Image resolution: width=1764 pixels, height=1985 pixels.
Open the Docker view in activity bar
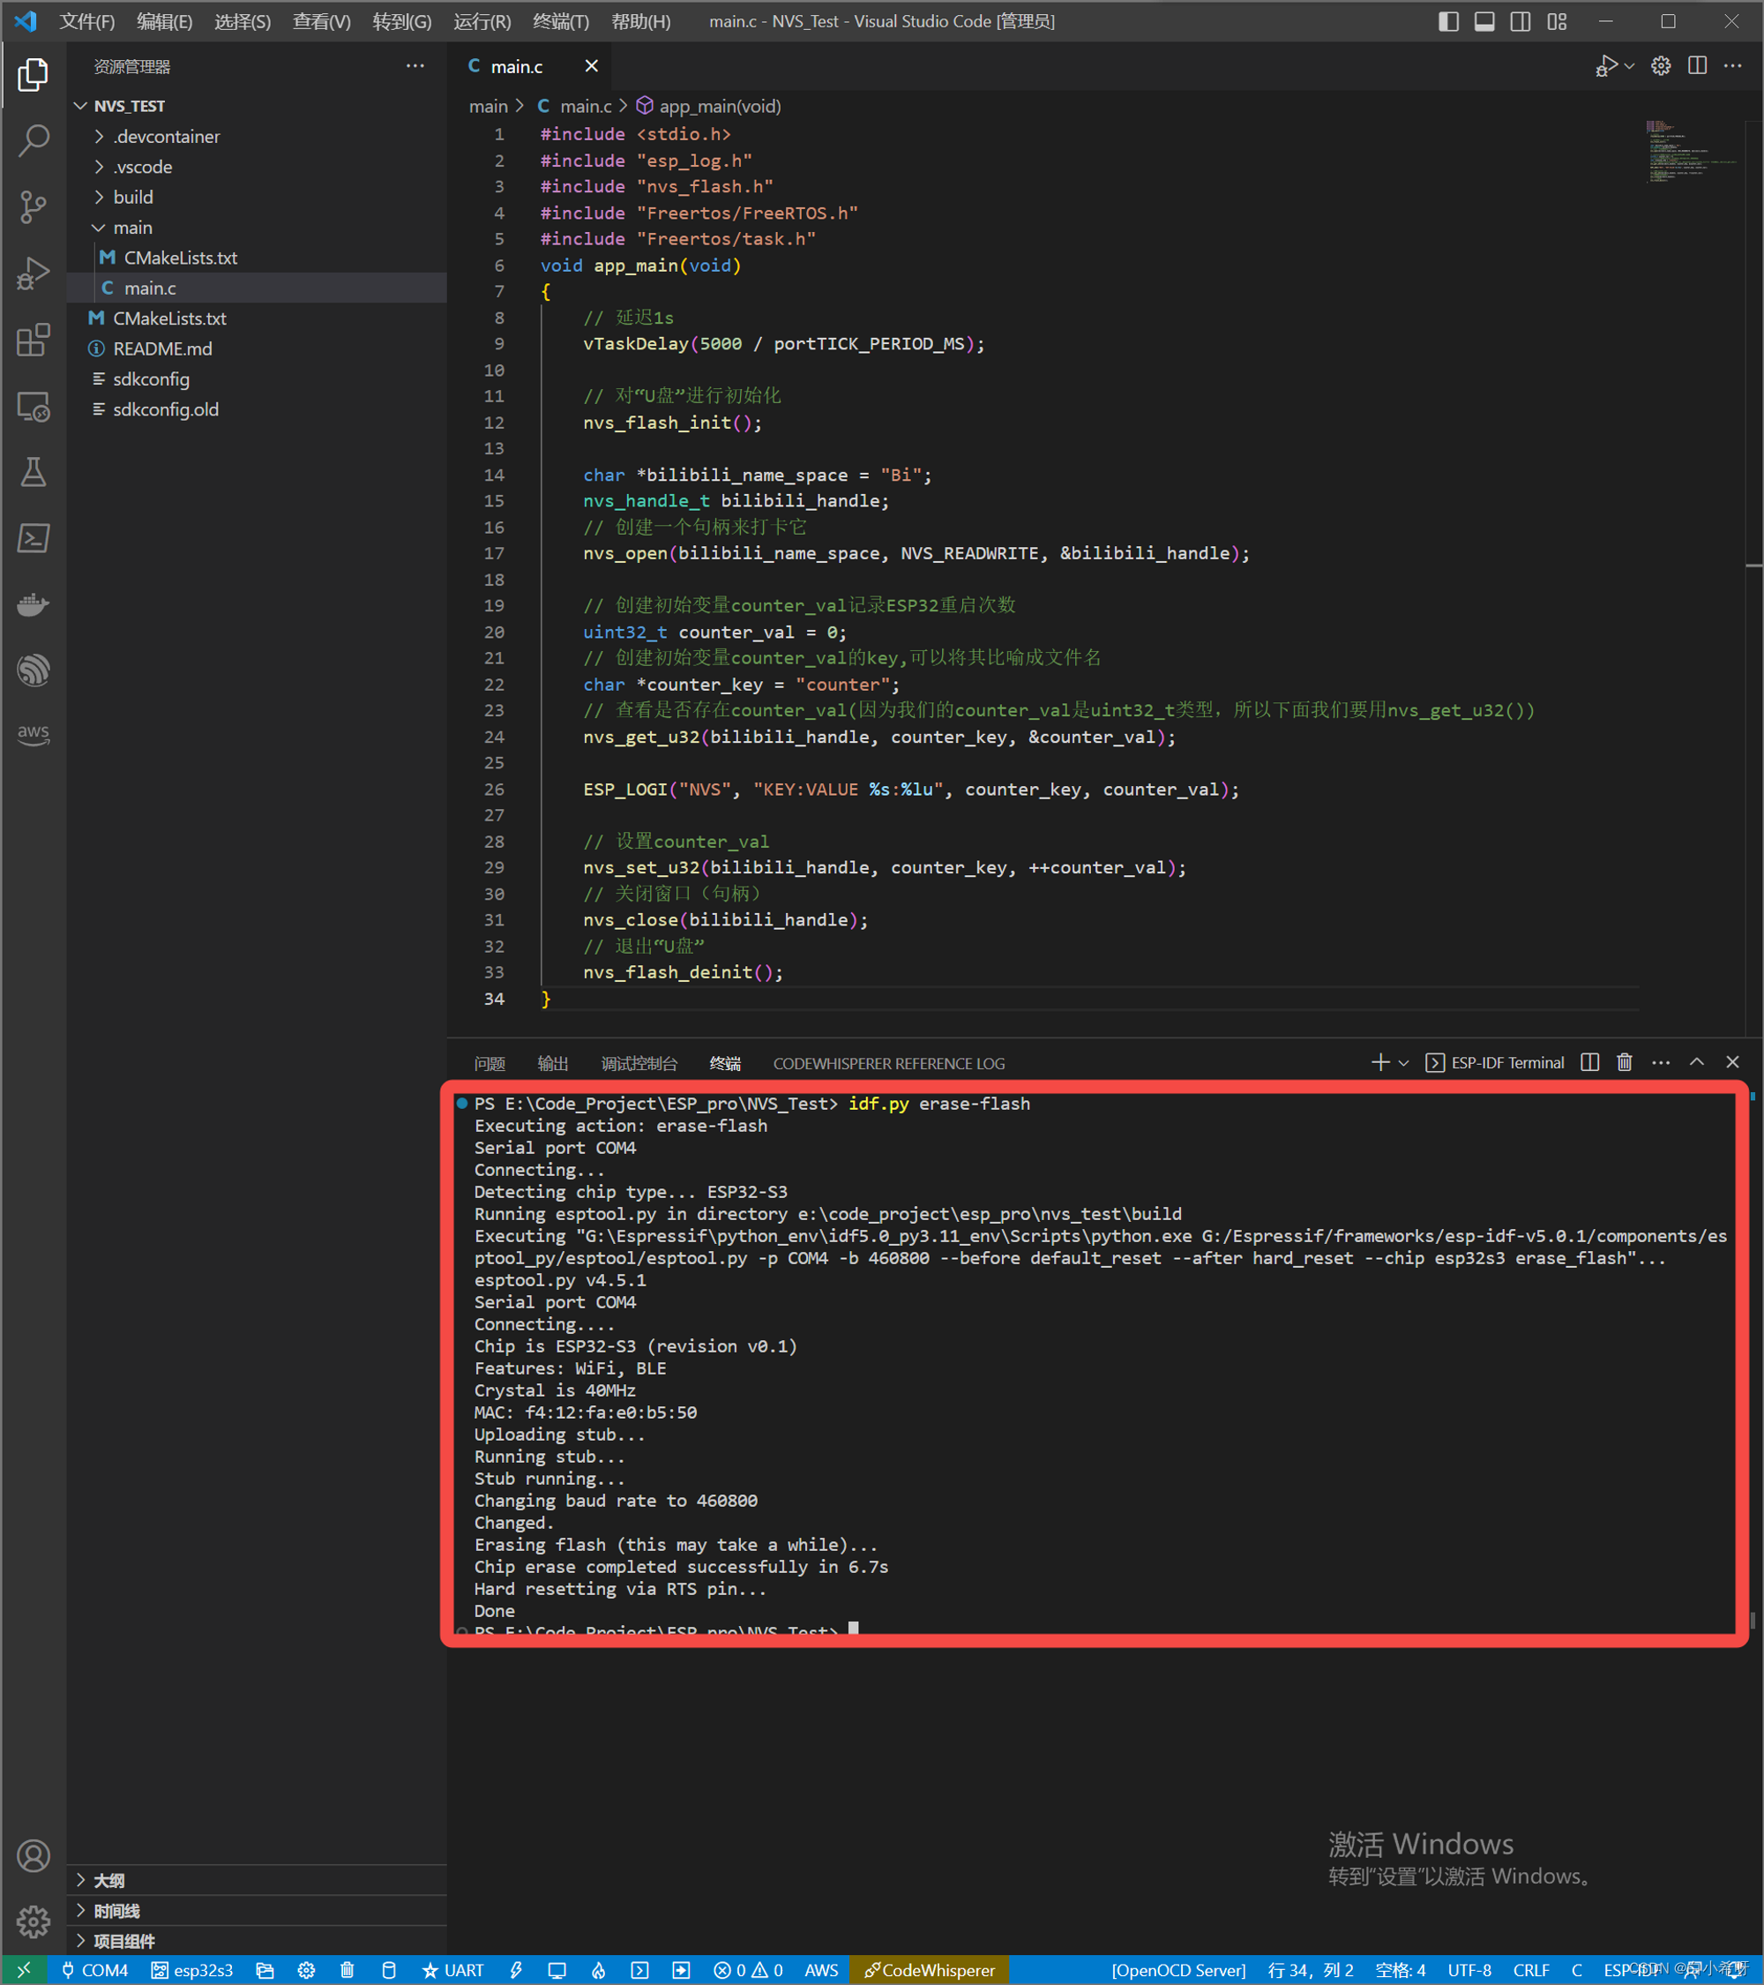click(33, 604)
